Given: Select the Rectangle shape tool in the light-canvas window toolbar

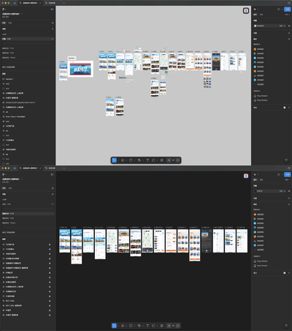Looking at the screenshot, I should coord(131,160).
